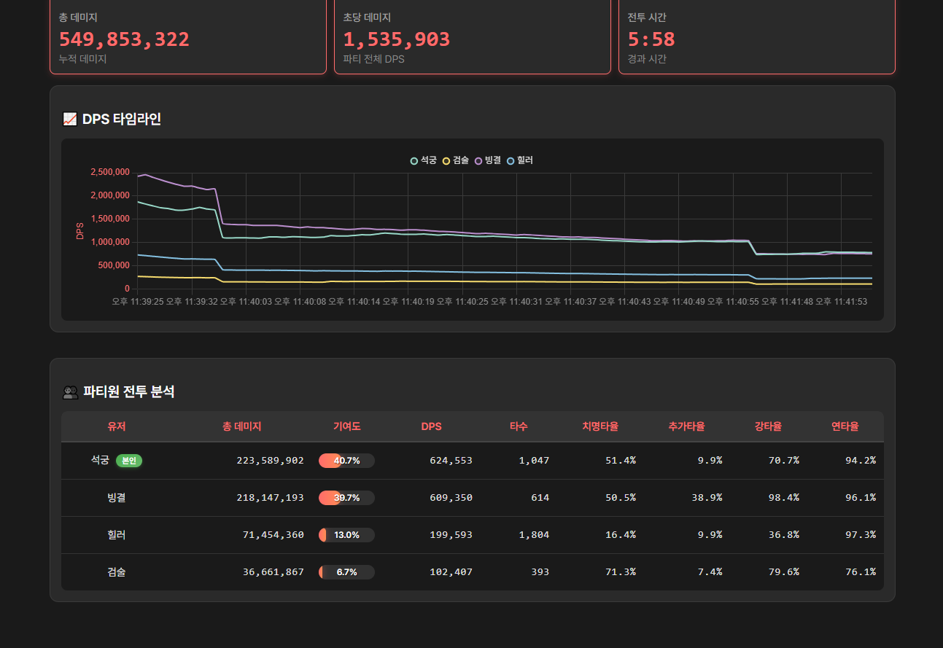943x648 pixels.
Task: Click 빙결's 39.7% contribution bar
Action: [x=346, y=498]
